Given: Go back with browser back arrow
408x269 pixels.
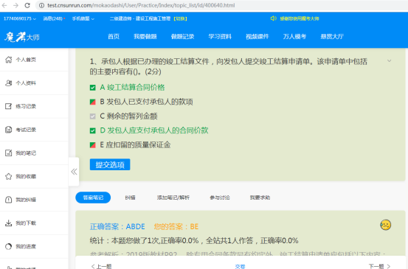Looking at the screenshot, I should click(x=4, y=5).
